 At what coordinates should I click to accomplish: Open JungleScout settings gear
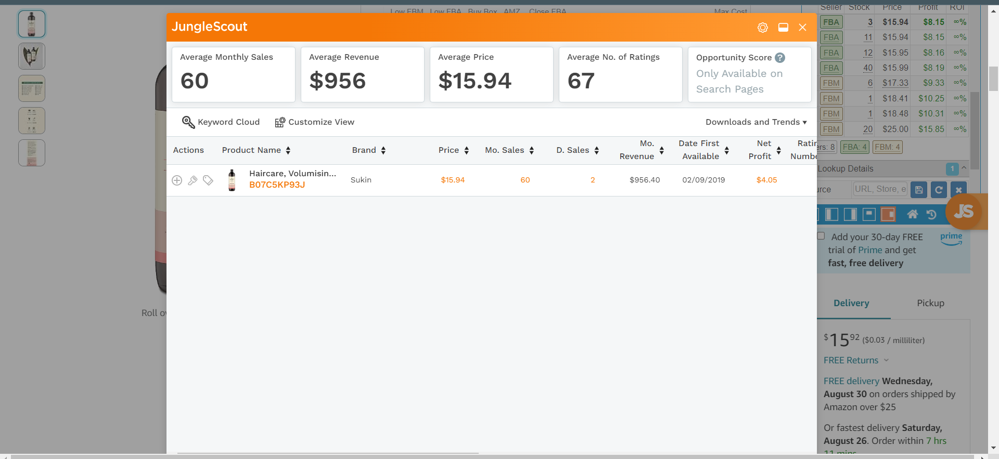click(x=763, y=28)
